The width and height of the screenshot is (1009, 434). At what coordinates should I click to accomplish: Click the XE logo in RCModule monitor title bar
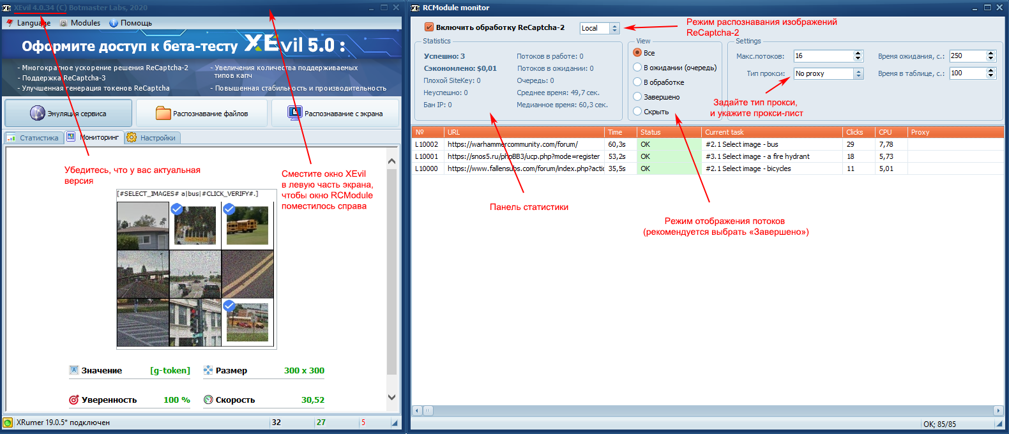415,8
